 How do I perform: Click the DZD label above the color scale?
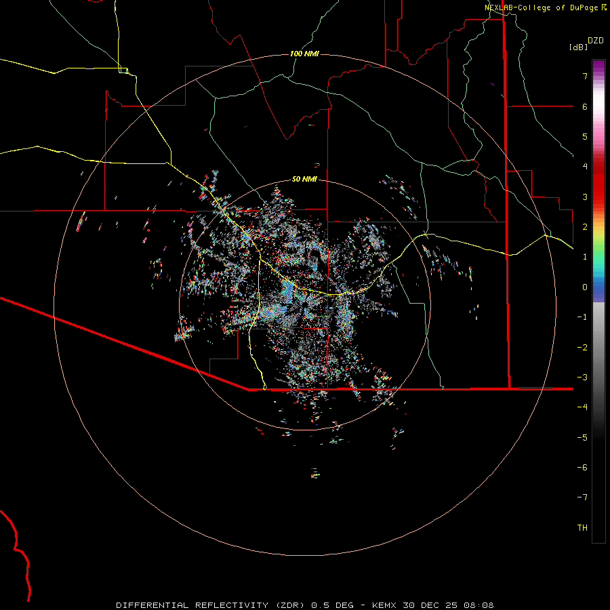pyautogui.click(x=595, y=41)
